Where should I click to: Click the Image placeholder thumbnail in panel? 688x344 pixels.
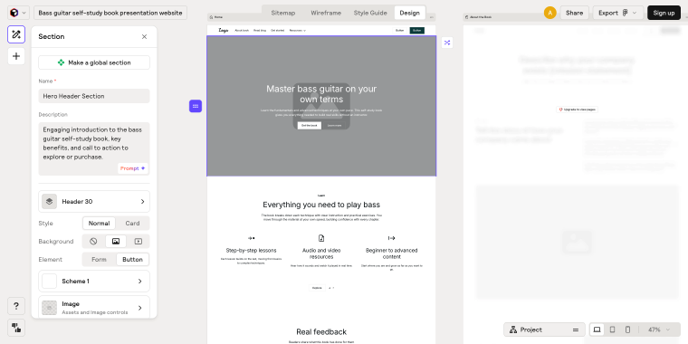tap(49, 308)
